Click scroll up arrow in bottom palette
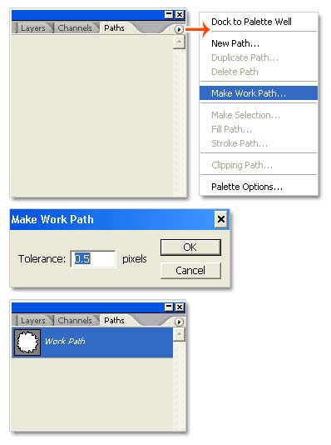The height and width of the screenshot is (445, 331). click(x=179, y=334)
